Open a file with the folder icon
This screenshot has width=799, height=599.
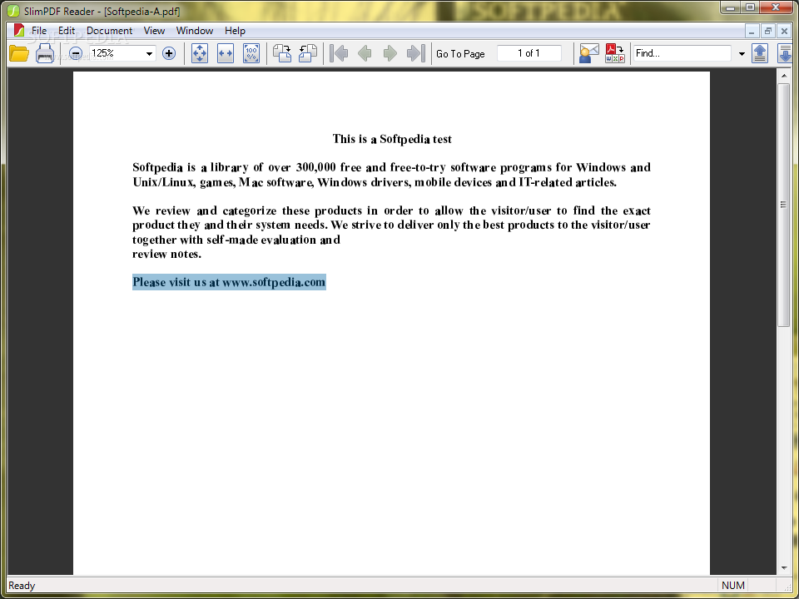[19, 53]
